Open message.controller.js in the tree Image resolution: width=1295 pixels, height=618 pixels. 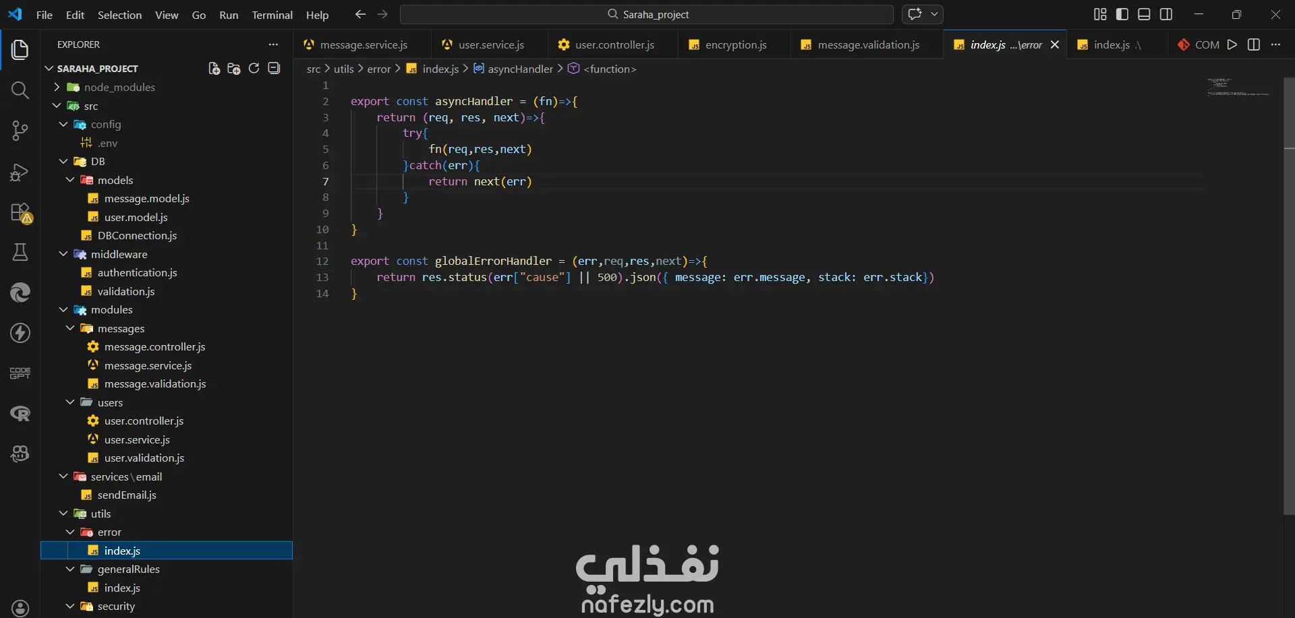(x=154, y=346)
